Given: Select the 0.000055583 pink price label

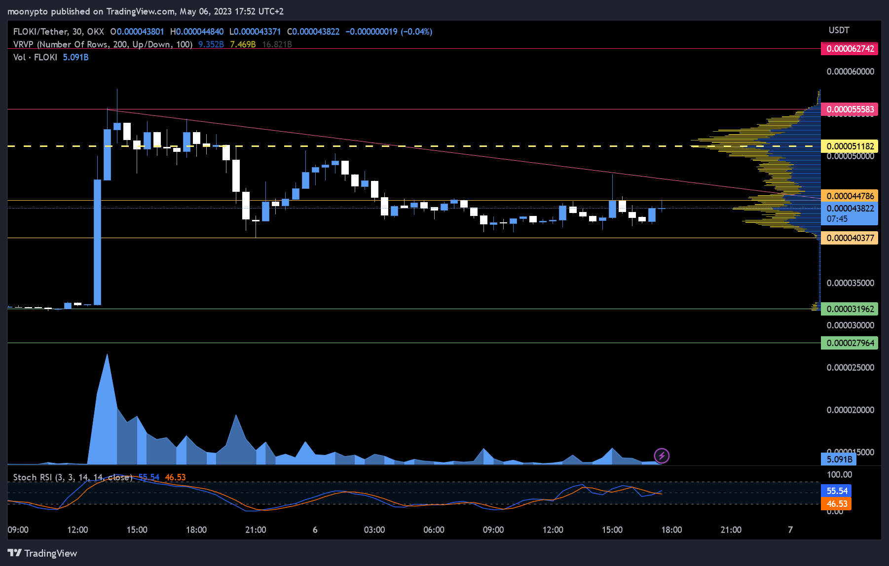Looking at the screenshot, I should click(x=850, y=109).
